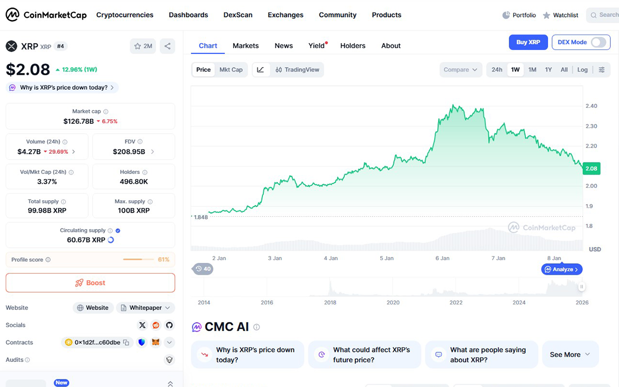Open the Holders tab
This screenshot has width=619, height=387.
tap(353, 45)
